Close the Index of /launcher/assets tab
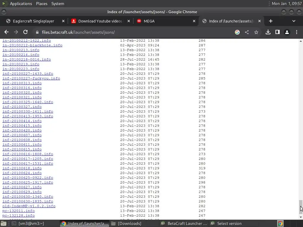Image resolution: width=303 pixels, height=227 pixels. click(260, 21)
